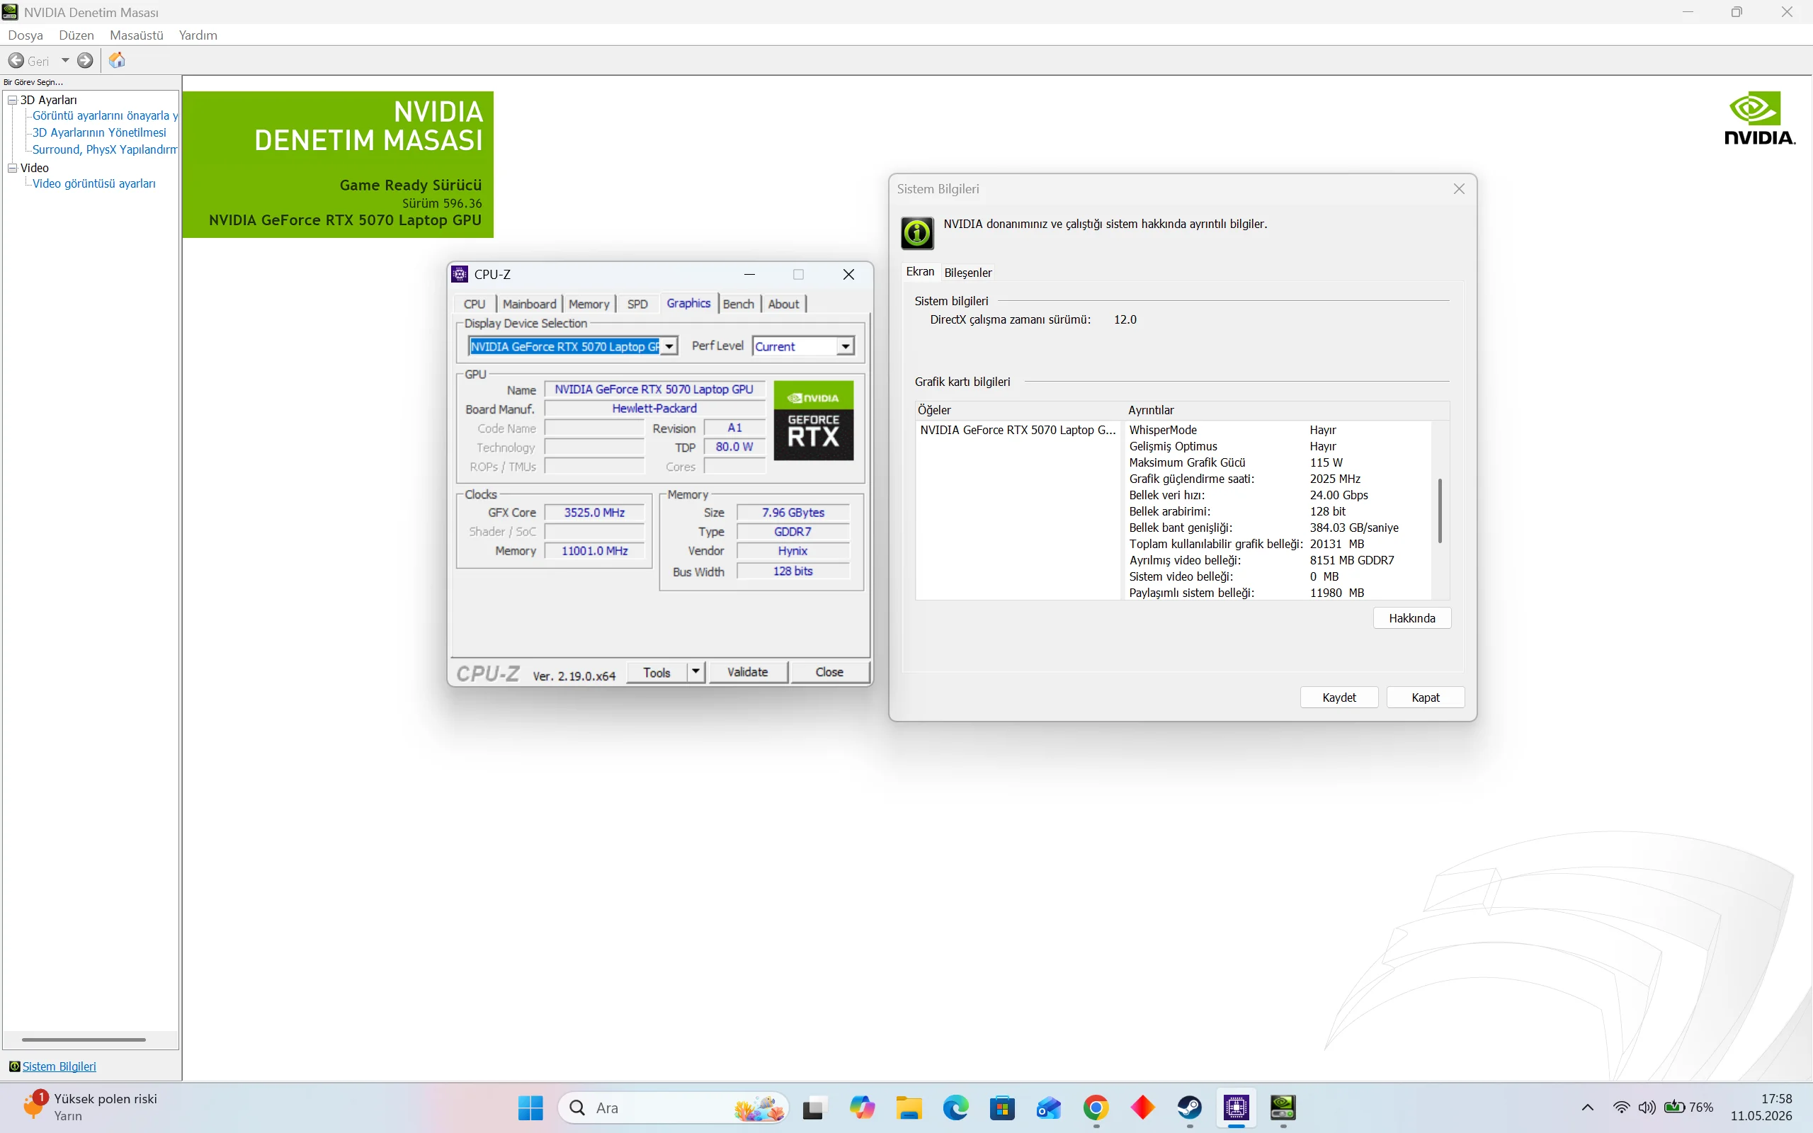Image resolution: width=1813 pixels, height=1133 pixels.
Task: Click horizontal scrollbar of task pane
Action: pos(84,1040)
